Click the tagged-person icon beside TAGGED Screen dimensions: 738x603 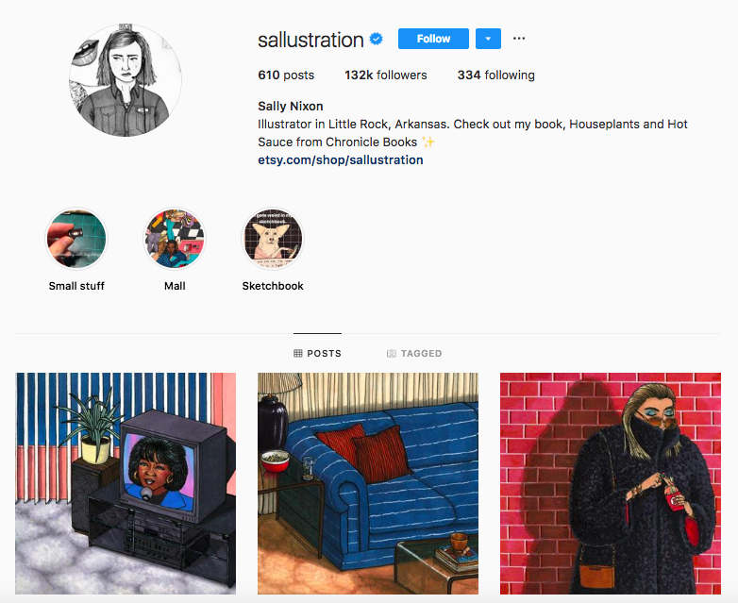point(391,353)
